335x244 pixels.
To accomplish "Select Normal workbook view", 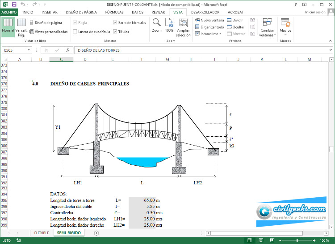I will [8, 25].
